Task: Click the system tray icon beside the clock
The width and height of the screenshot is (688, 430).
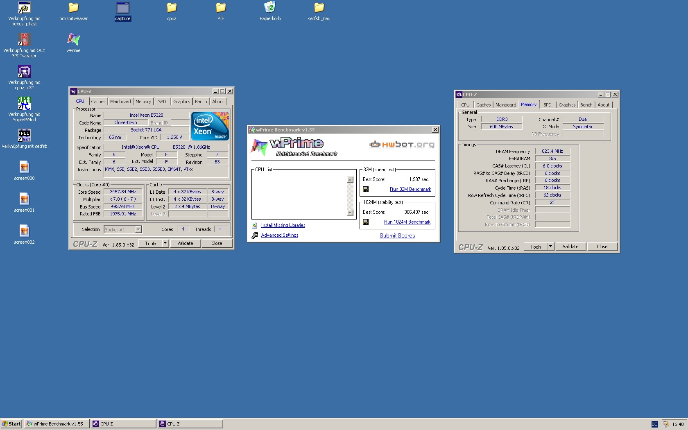Action: tap(667, 424)
